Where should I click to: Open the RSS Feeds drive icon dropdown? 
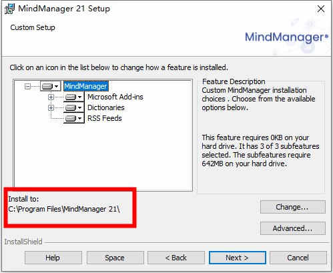[73, 118]
